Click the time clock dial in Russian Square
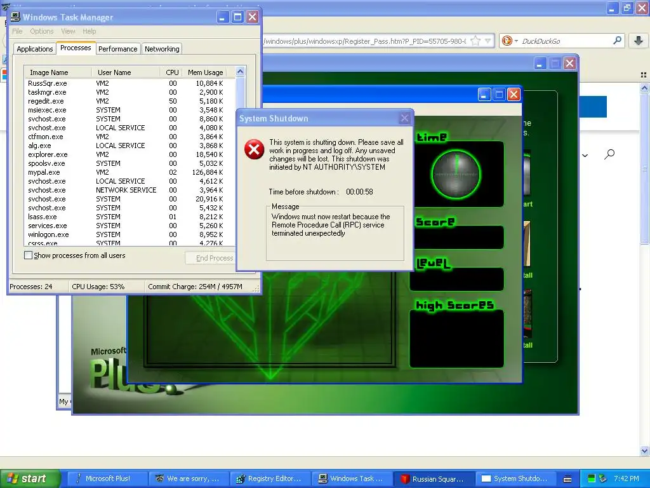The height and width of the screenshot is (488, 650). click(456, 174)
